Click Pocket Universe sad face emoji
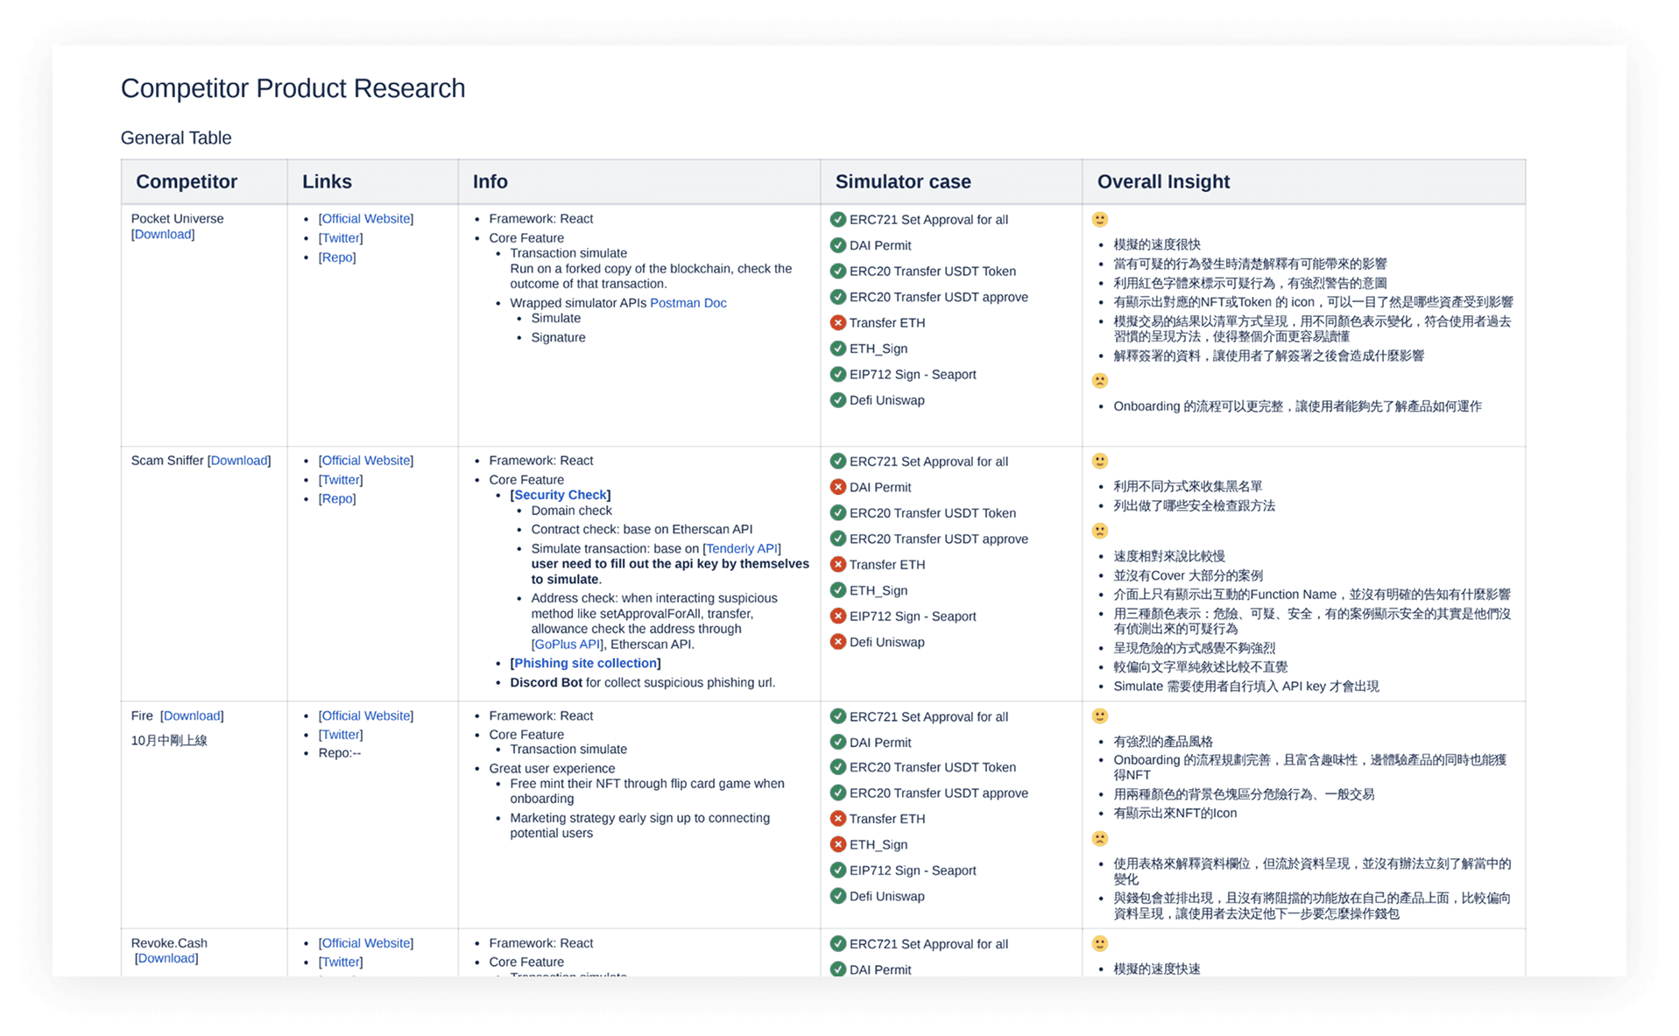 pyautogui.click(x=1100, y=381)
